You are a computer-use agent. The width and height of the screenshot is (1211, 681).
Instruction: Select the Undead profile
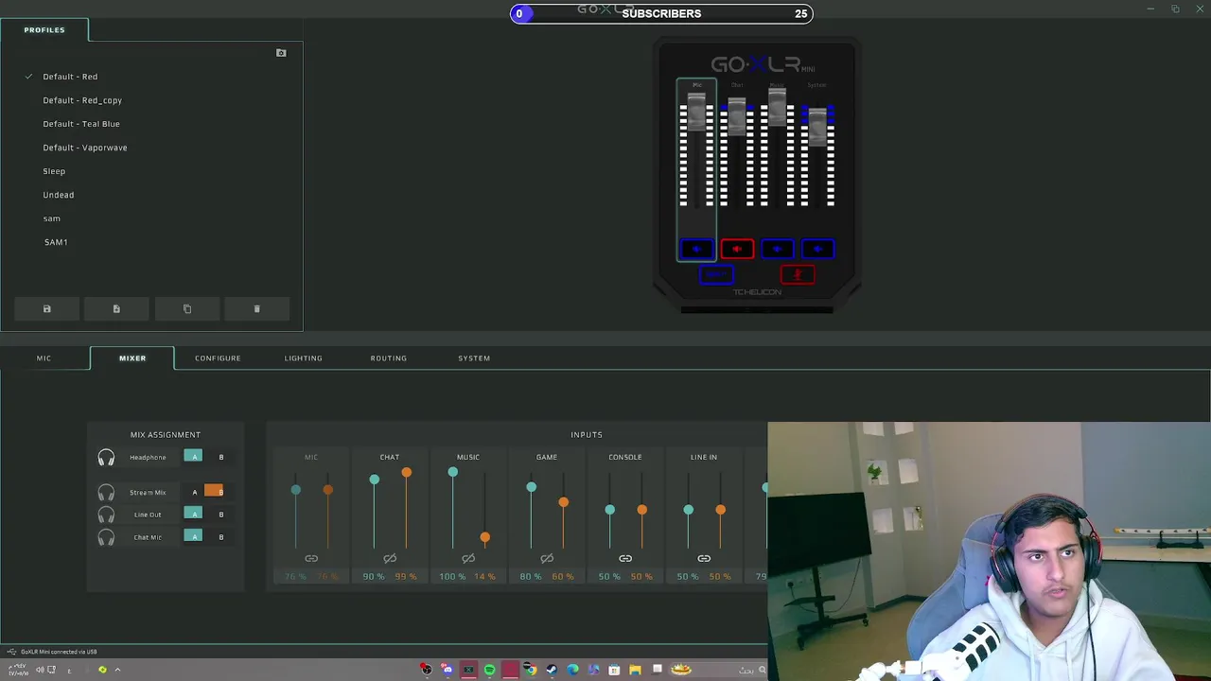(59, 195)
